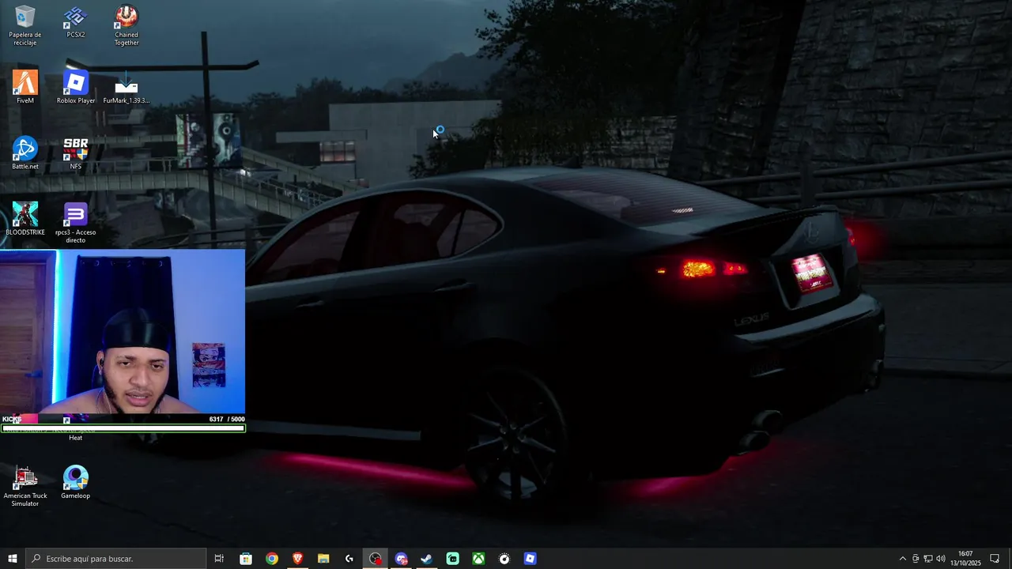Select the FurMark_1.39.3 desktop file
This screenshot has height=569, width=1012.
[126, 87]
